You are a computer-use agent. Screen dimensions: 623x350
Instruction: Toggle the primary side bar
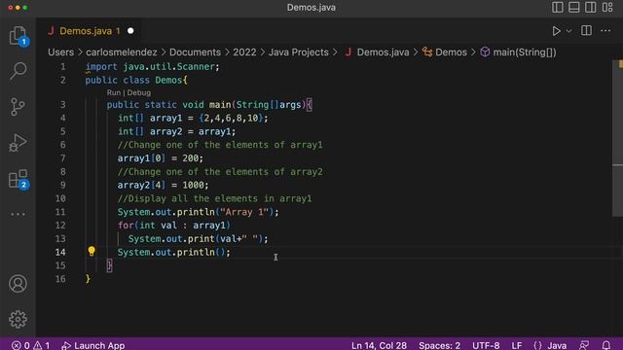pyautogui.click(x=558, y=7)
